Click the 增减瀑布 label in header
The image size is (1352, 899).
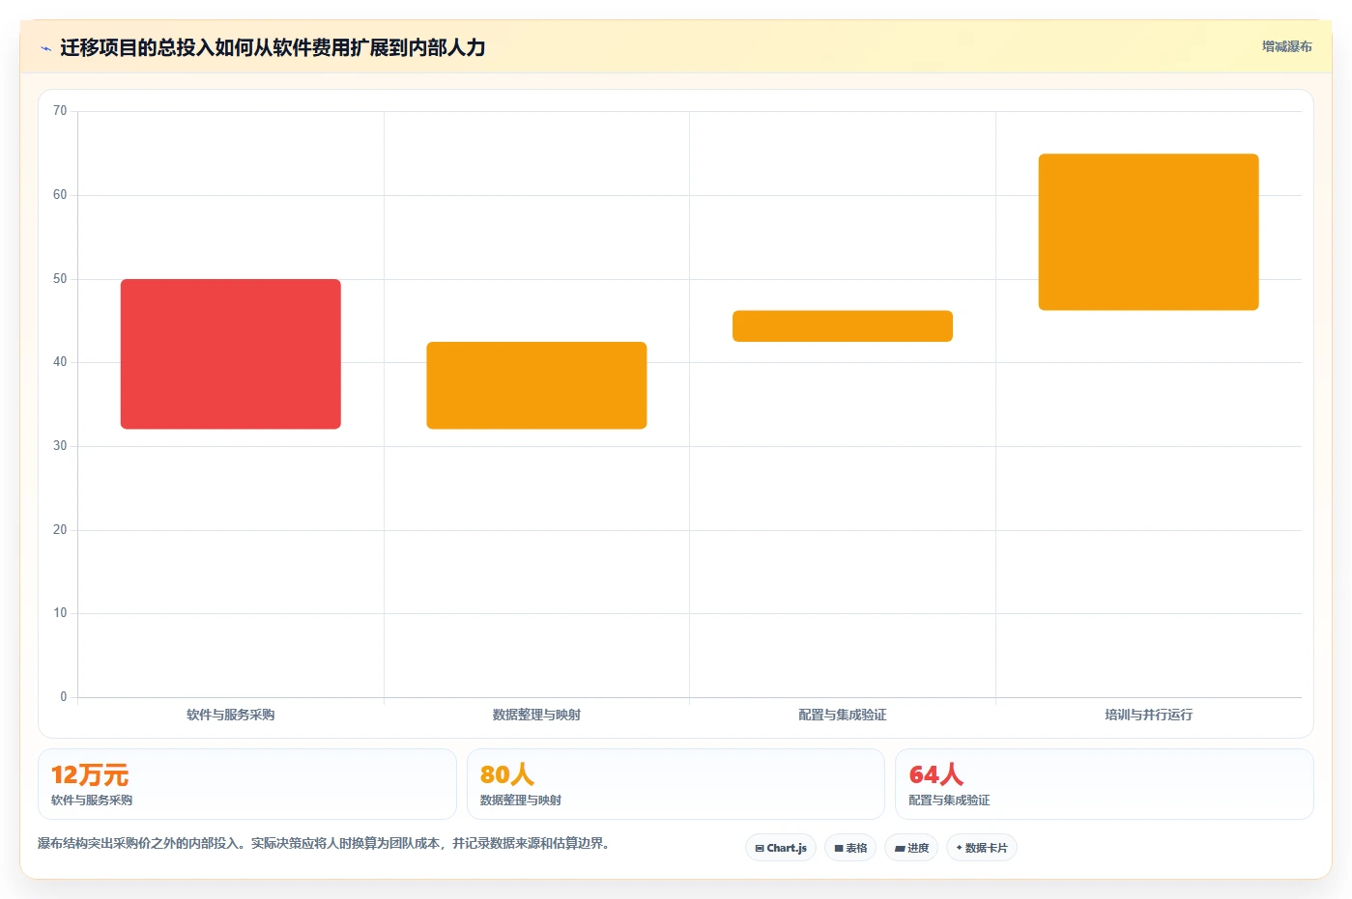click(x=1286, y=46)
